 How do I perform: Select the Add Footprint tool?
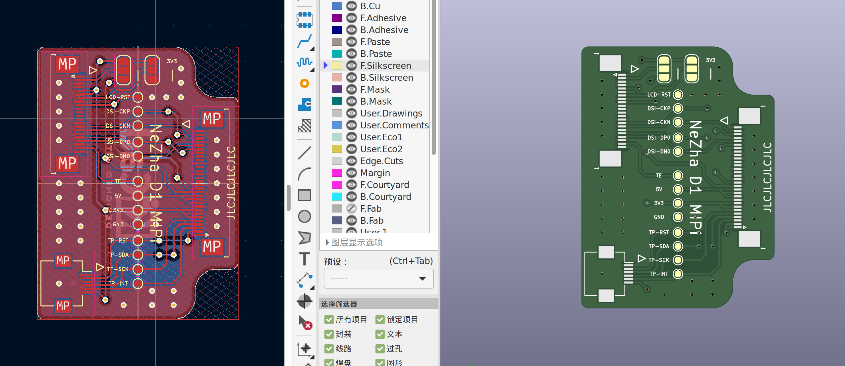coord(305,20)
